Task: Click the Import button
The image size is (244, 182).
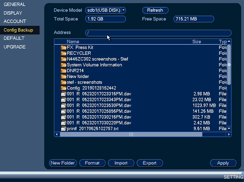Action: 121,163
